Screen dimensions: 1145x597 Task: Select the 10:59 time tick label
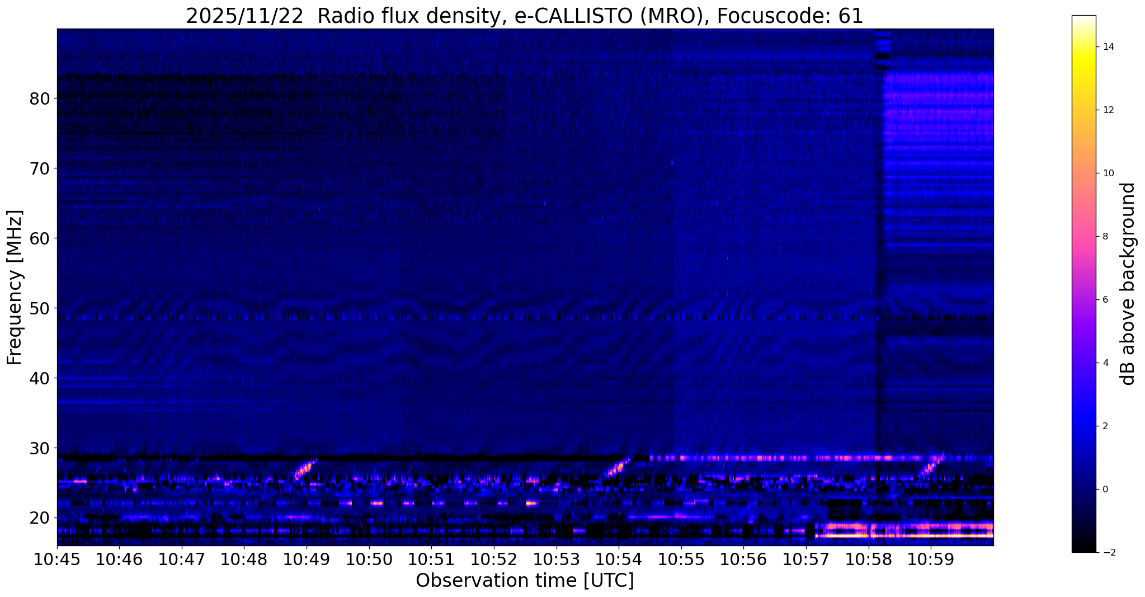930,560
